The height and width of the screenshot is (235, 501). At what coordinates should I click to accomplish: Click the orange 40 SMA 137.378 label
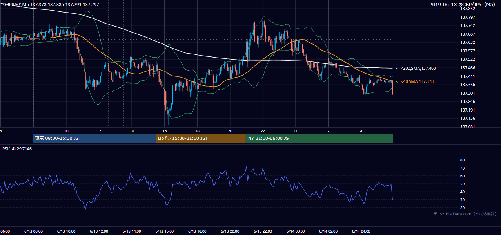pos(415,81)
